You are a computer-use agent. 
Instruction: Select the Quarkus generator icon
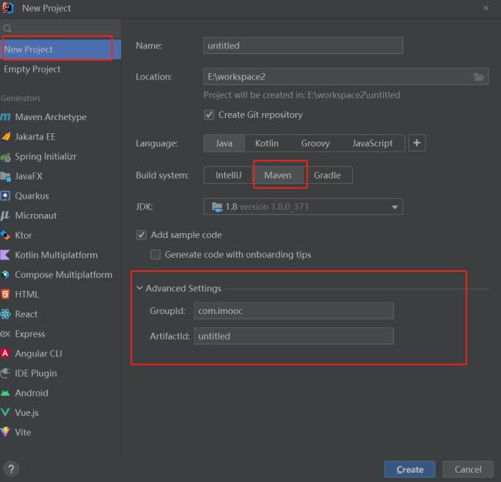[x=6, y=196]
